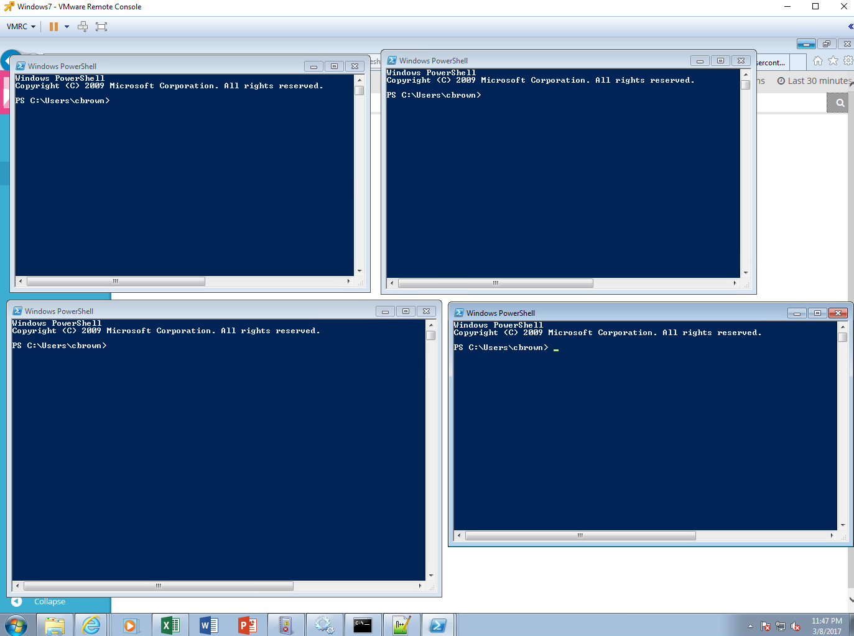Collapse the VMRC toolbar with double chevron
The height and width of the screenshot is (636, 854).
tap(850, 27)
